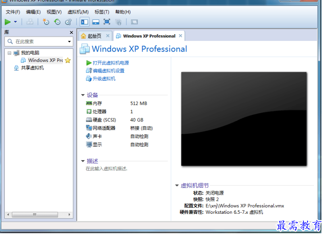Click the configuration file path E:\xnj\Windows XP Professional.vmx
Image resolution: width=325 pixels, height=238 pixels.
click(245, 206)
